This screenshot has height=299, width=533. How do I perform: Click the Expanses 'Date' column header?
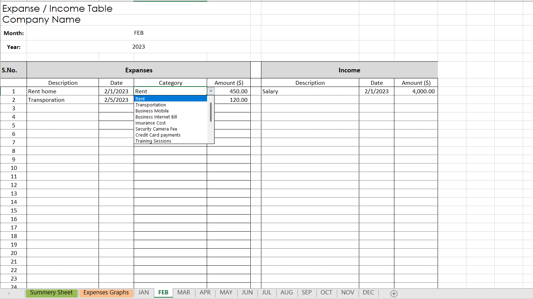(116, 83)
